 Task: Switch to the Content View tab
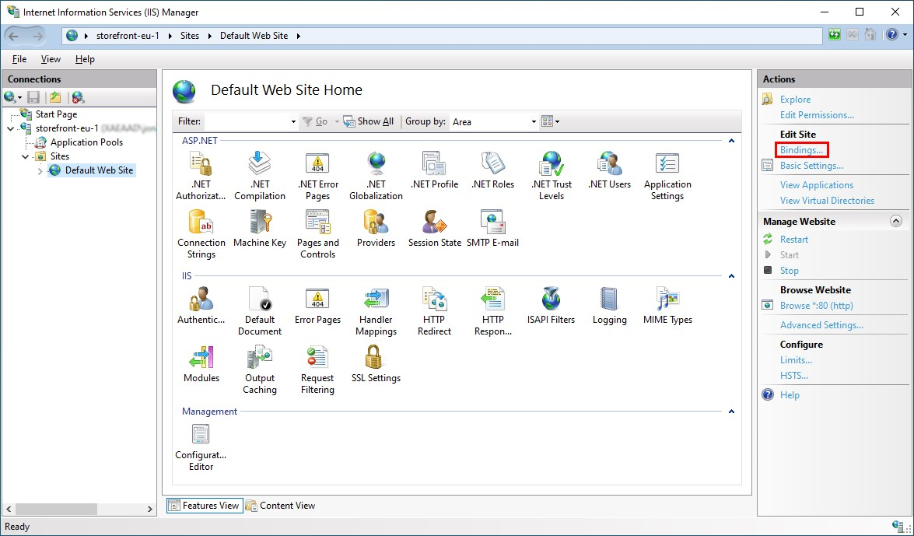280,506
